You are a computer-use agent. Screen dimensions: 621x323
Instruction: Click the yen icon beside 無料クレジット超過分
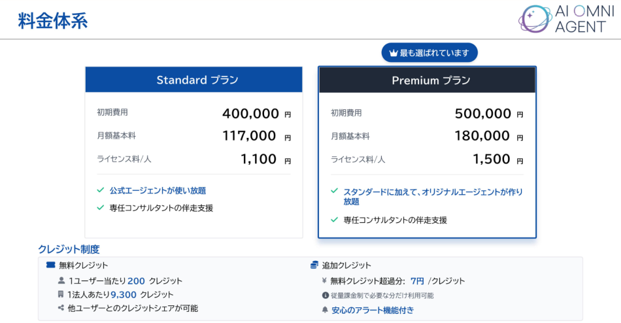(324, 280)
